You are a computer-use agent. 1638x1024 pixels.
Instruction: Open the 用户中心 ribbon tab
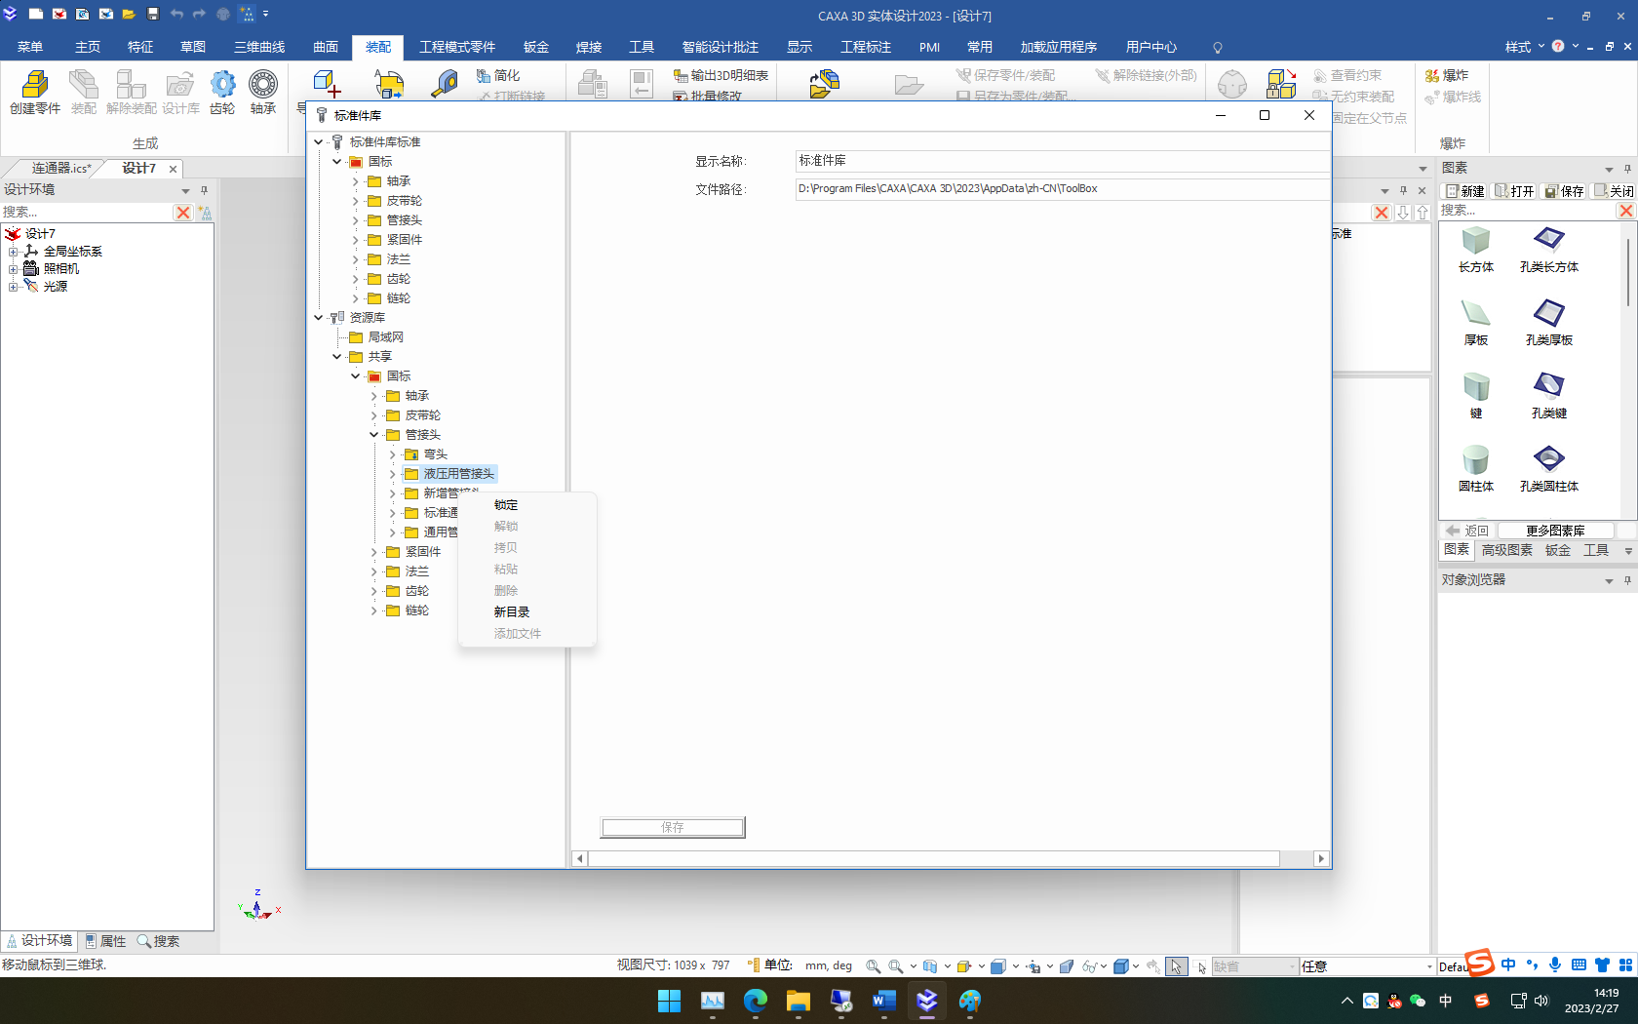(1150, 47)
